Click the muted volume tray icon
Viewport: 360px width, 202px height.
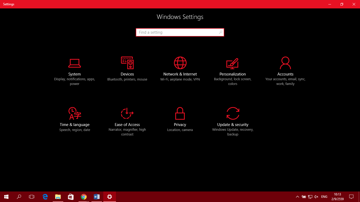[x=317, y=197]
